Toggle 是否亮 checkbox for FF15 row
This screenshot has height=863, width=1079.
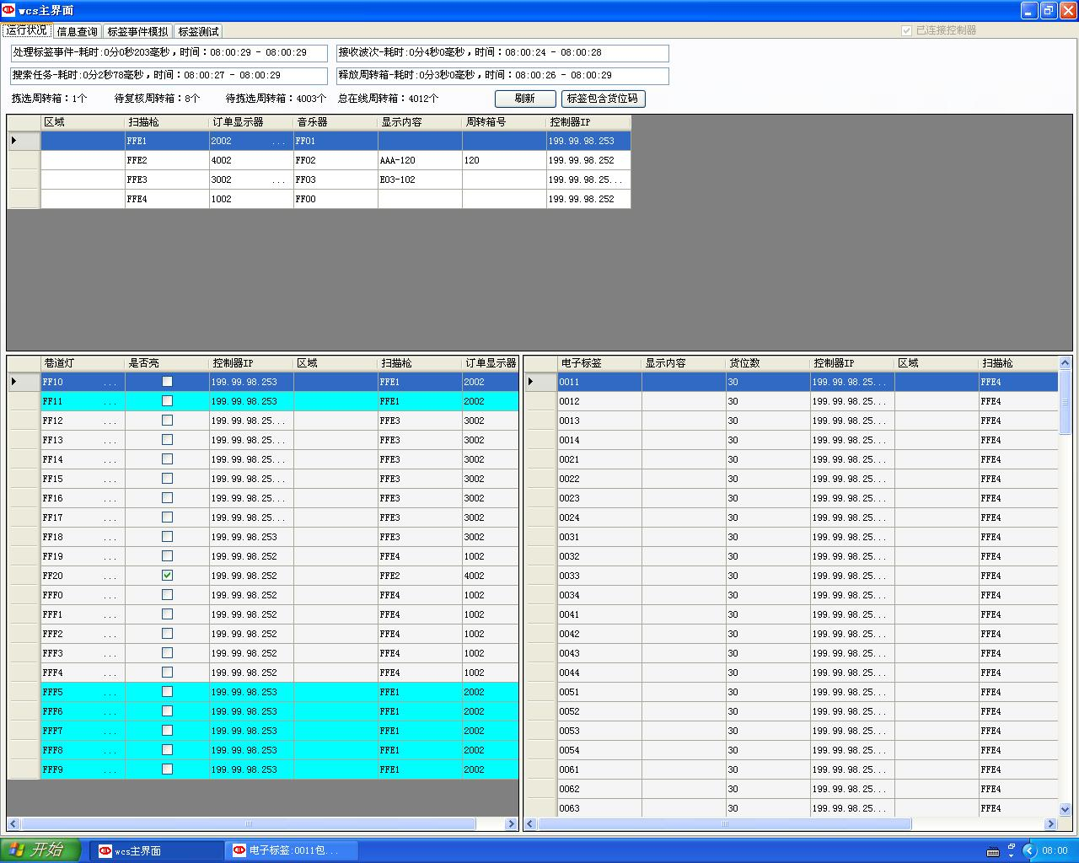tap(167, 479)
